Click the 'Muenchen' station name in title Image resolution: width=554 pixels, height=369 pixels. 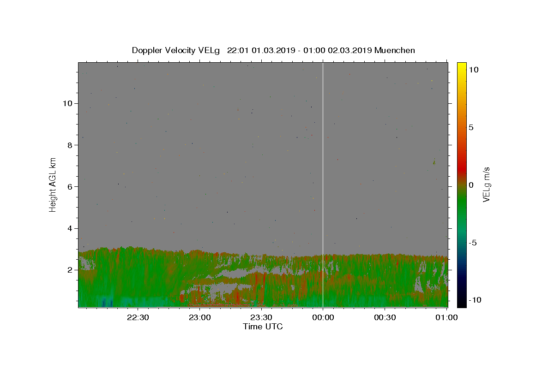pos(395,50)
